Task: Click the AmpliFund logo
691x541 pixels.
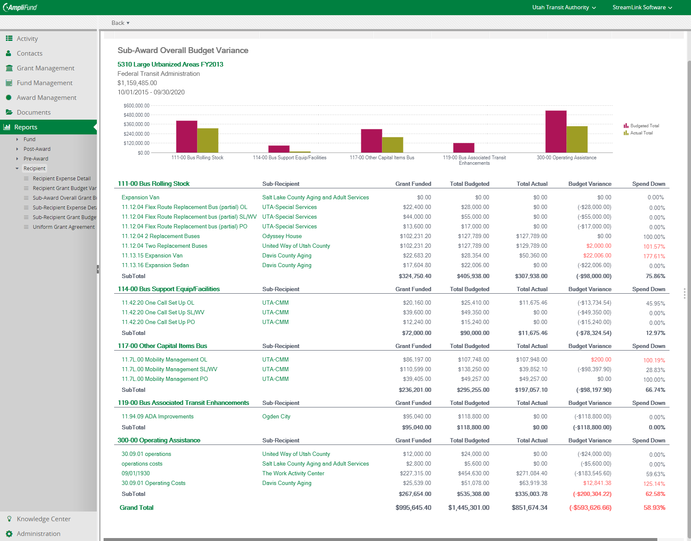Action: tap(20, 7)
